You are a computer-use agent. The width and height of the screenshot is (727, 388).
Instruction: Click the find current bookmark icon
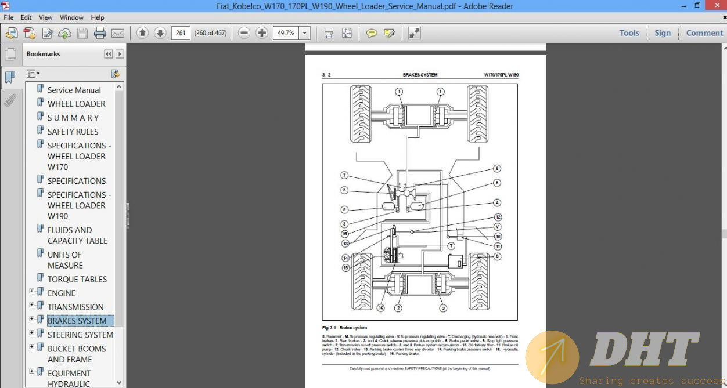click(115, 74)
